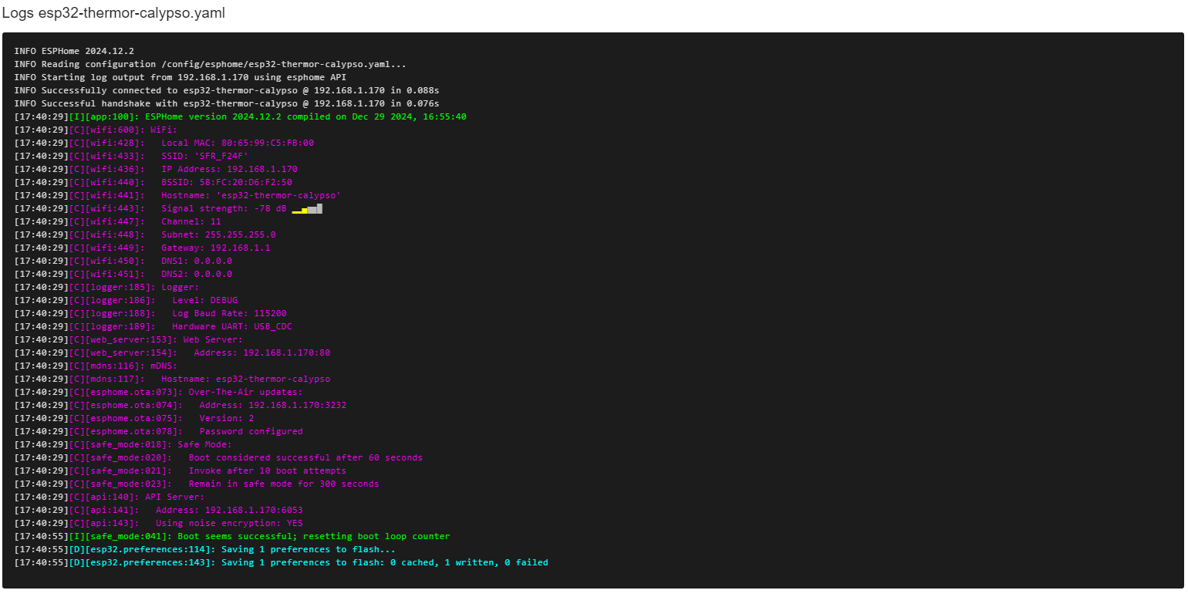Click the web server 'Address: 192.168.1.170:80' line

[172, 352]
